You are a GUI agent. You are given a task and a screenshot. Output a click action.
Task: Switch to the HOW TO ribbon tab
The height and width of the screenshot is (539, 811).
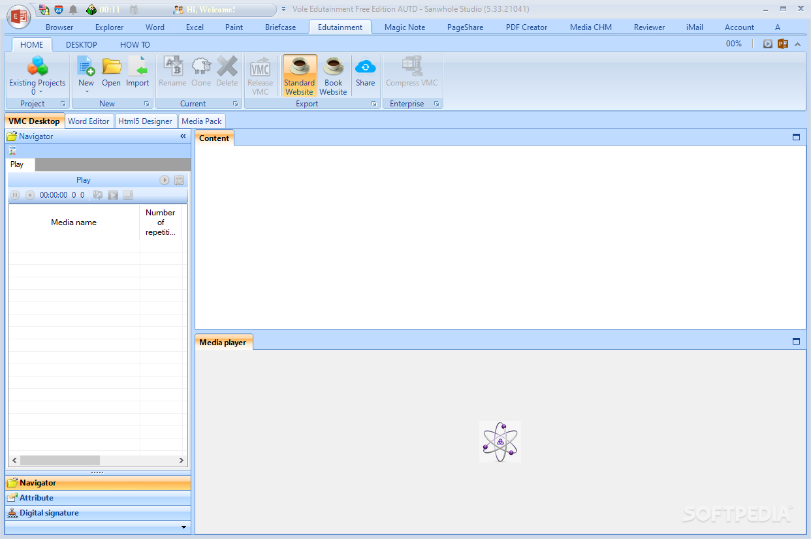point(135,44)
